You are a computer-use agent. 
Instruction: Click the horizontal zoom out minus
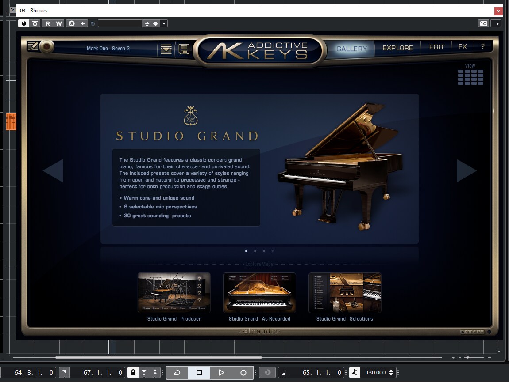tap(460, 357)
